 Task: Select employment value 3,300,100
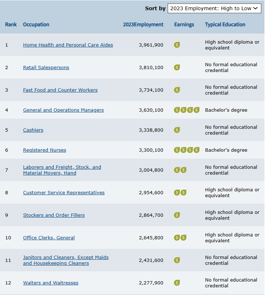151,150
